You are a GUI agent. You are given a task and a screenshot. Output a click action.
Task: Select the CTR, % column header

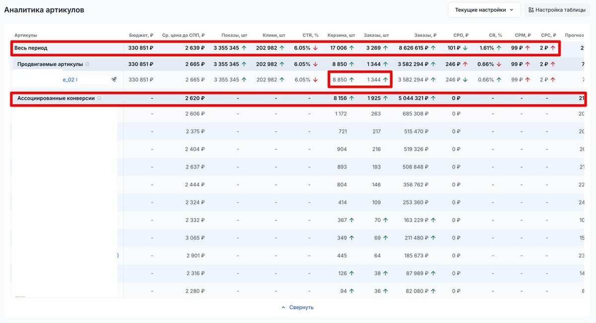tap(310, 35)
